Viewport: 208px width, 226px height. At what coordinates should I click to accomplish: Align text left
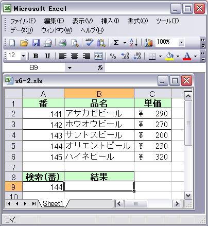click(63, 56)
